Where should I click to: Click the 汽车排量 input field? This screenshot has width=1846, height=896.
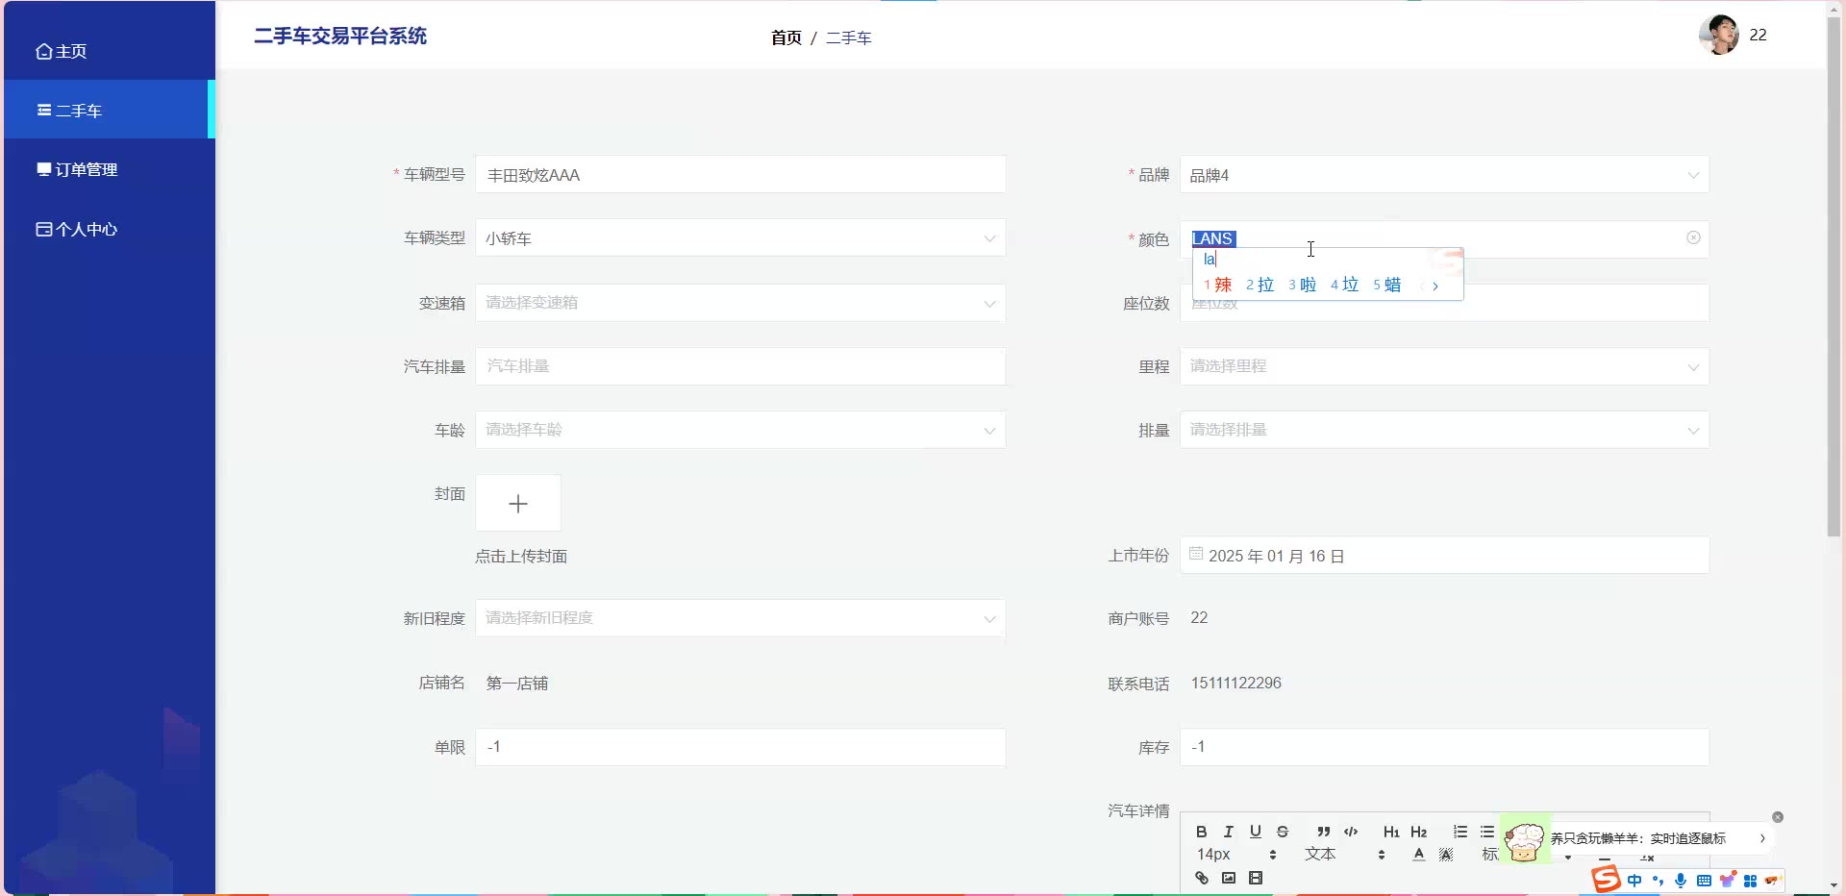(x=739, y=366)
